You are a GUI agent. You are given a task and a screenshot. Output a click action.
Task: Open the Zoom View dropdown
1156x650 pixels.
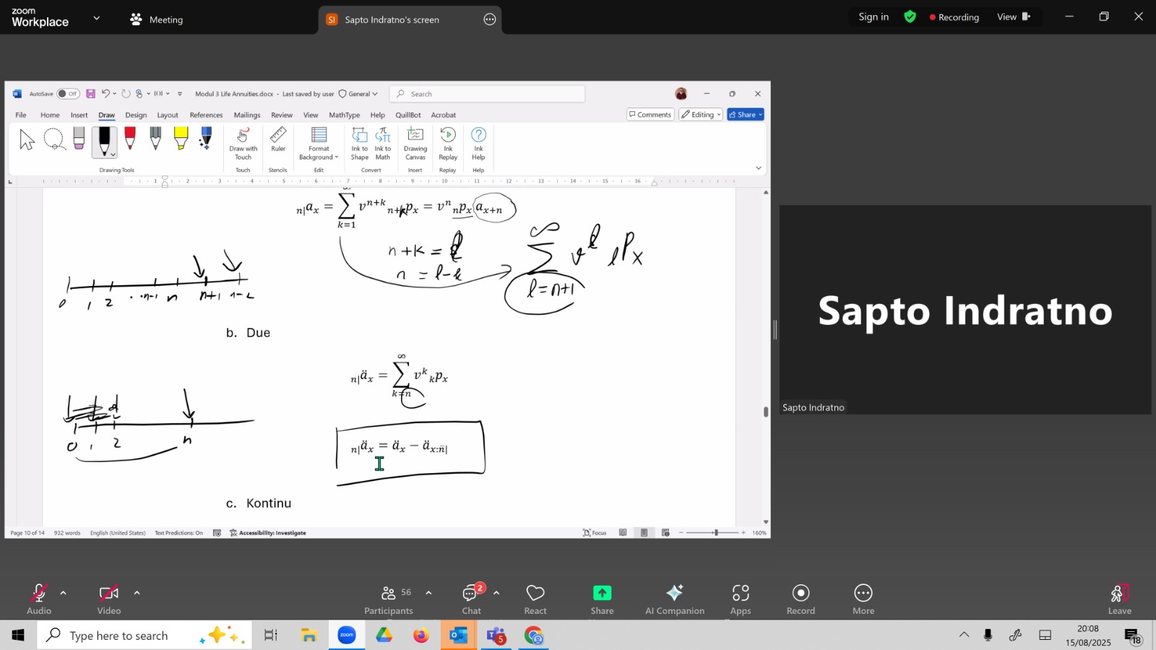point(1014,17)
